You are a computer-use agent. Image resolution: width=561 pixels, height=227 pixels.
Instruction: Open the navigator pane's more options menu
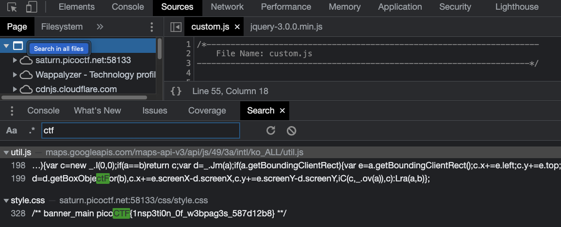(151, 27)
